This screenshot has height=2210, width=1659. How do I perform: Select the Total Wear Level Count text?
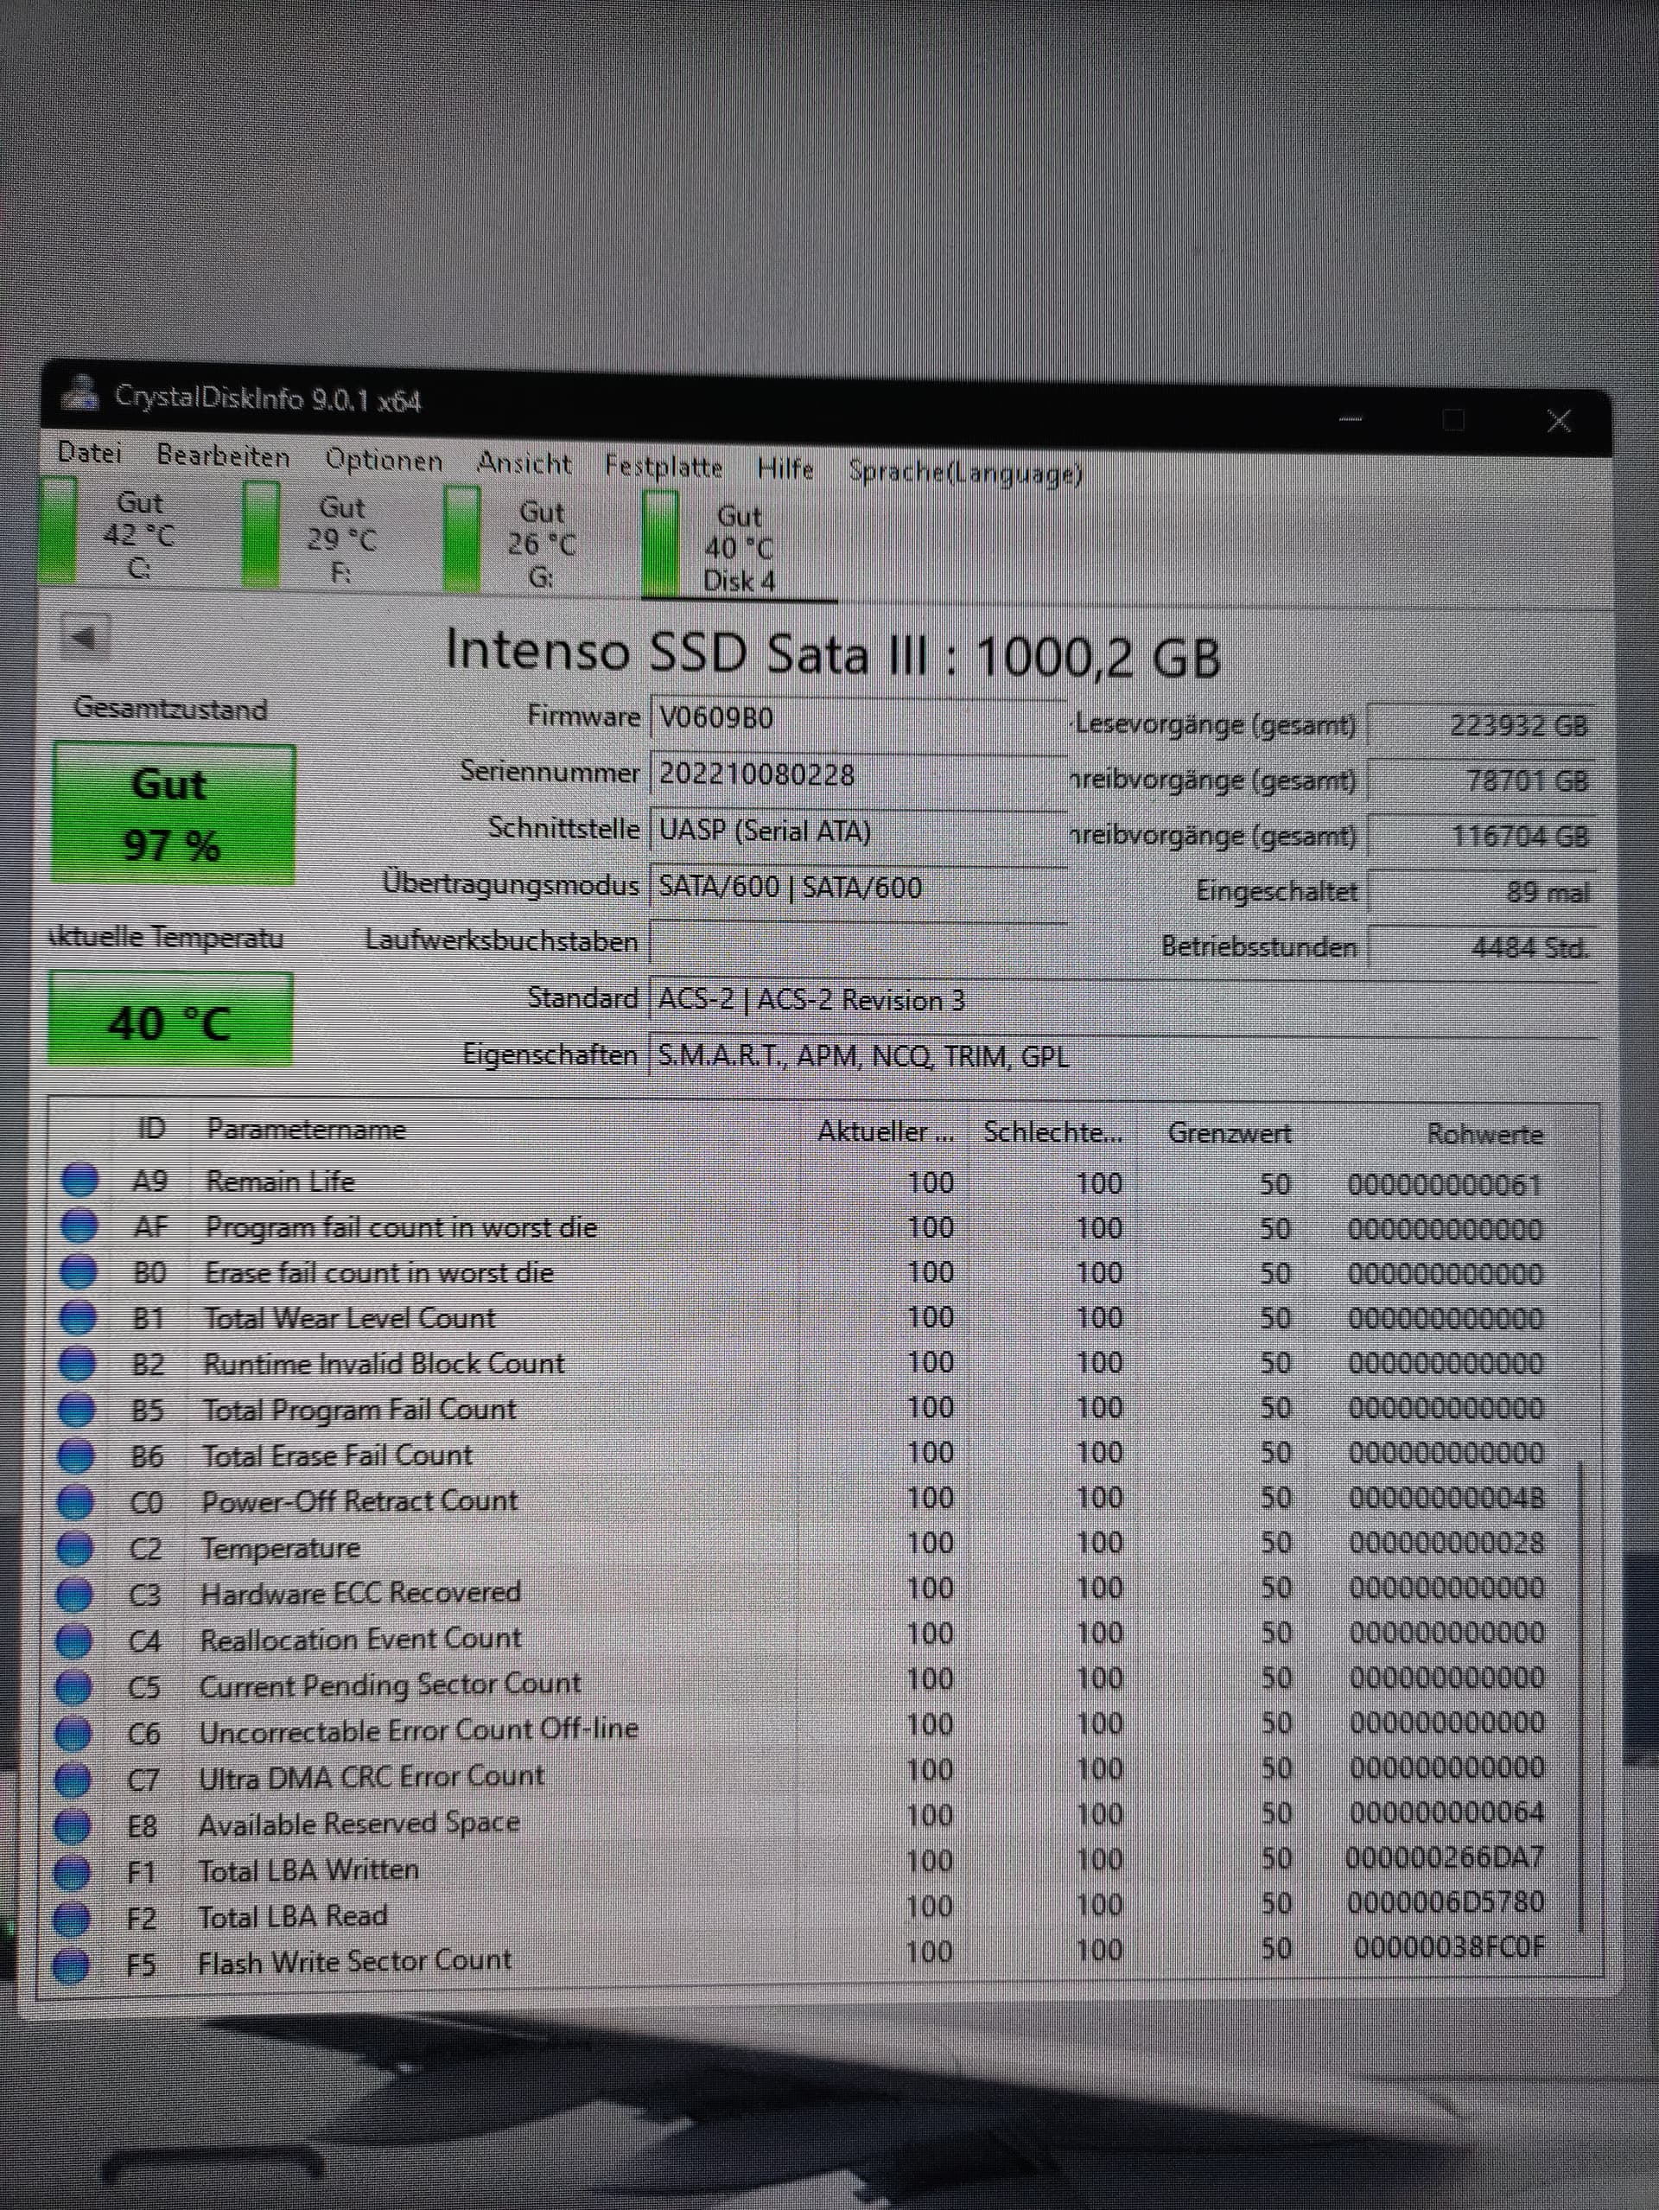pyautogui.click(x=348, y=1319)
